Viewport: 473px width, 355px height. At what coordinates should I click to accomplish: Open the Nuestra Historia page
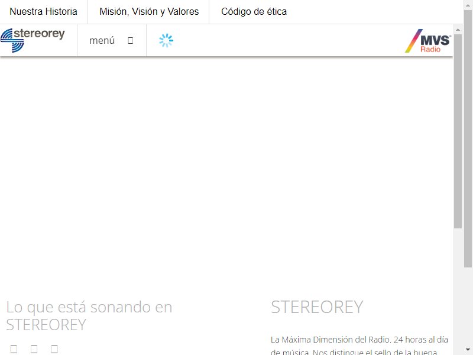43,11
